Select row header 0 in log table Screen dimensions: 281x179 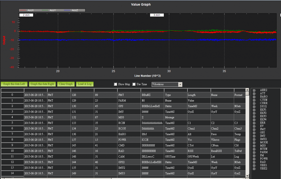pos(12,95)
